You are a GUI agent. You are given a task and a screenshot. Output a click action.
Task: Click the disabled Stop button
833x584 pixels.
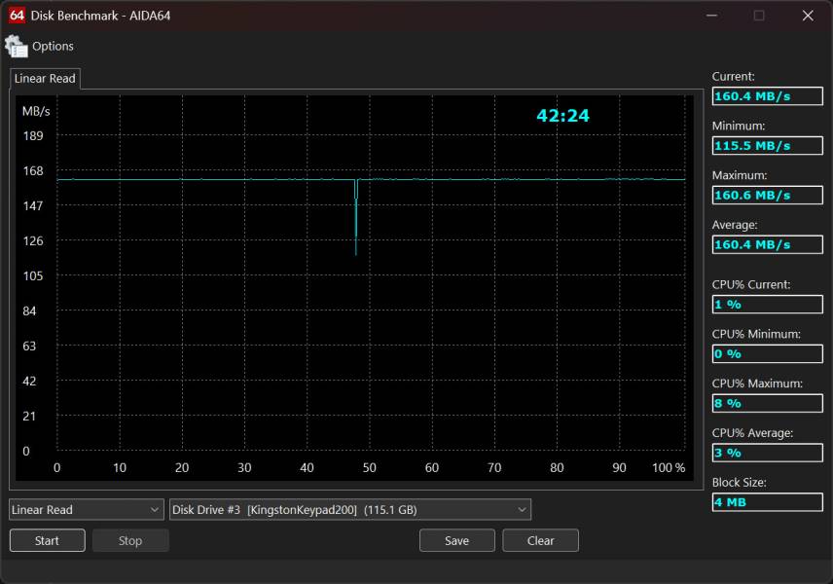[130, 540]
